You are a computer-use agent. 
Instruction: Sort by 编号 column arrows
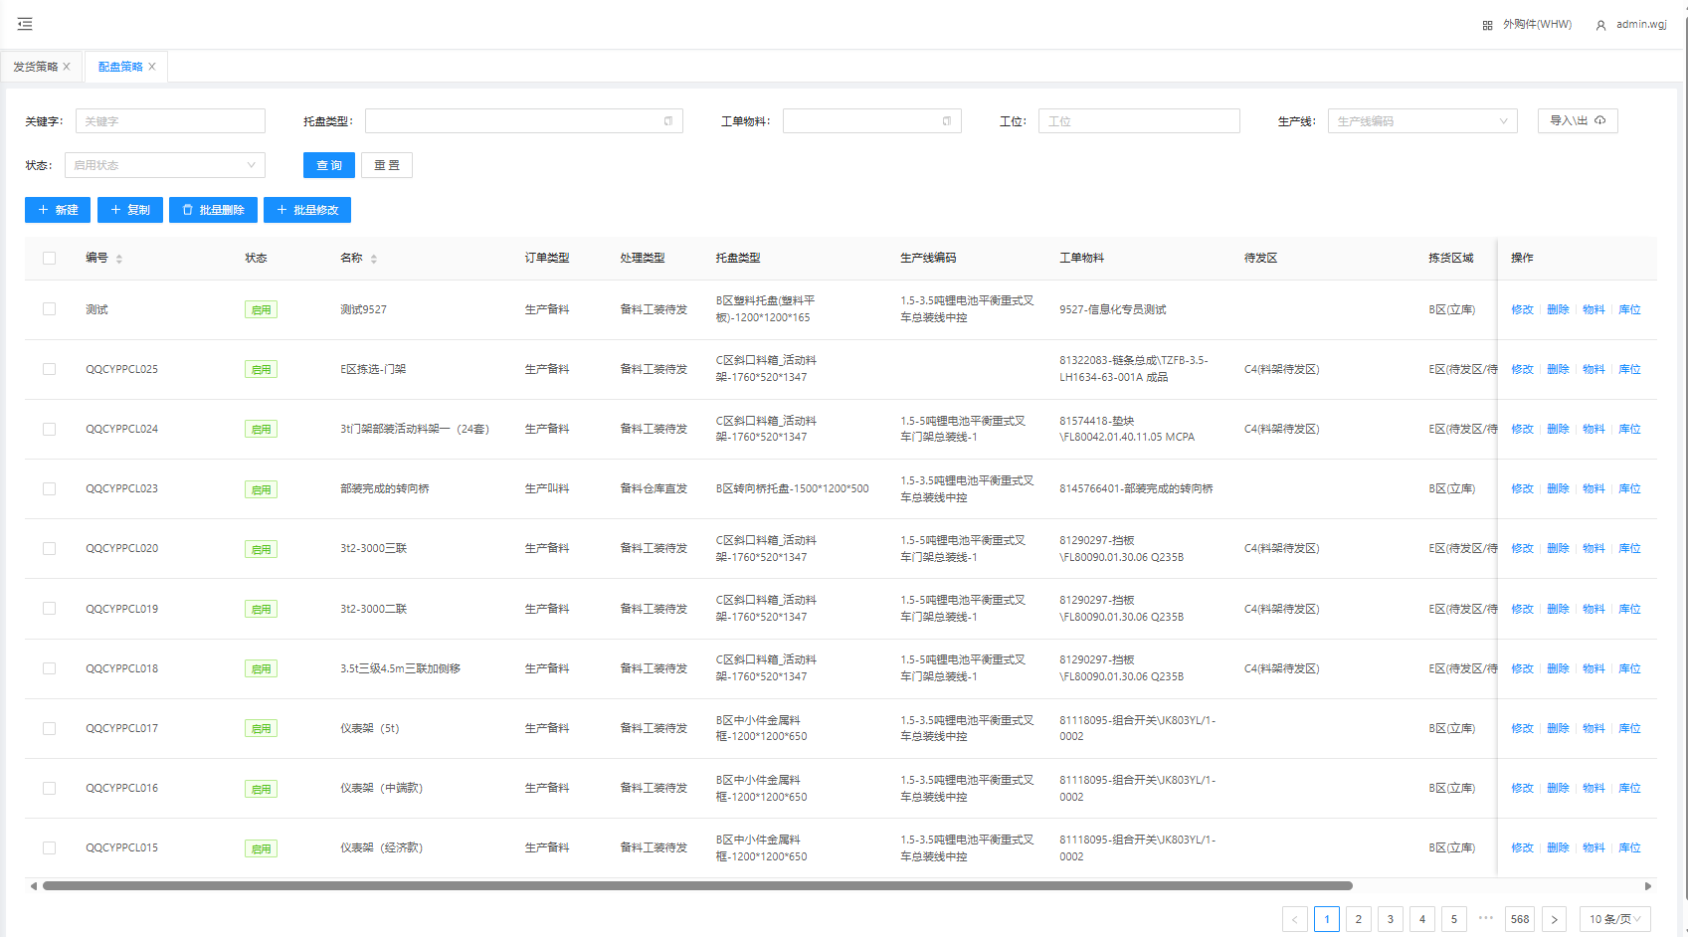pyautogui.click(x=119, y=259)
